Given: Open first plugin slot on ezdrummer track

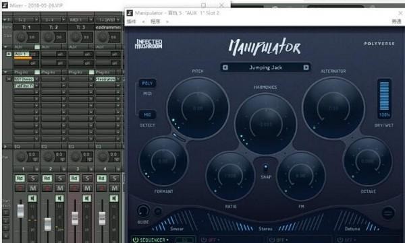Looking at the screenshot, I should coord(105,79).
